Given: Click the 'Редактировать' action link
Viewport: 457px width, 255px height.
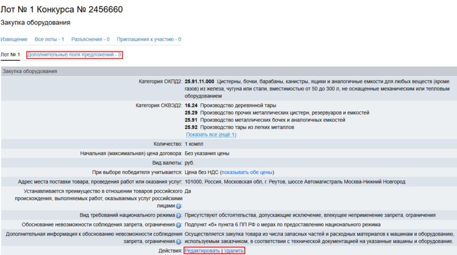Looking at the screenshot, I should pos(203,251).
